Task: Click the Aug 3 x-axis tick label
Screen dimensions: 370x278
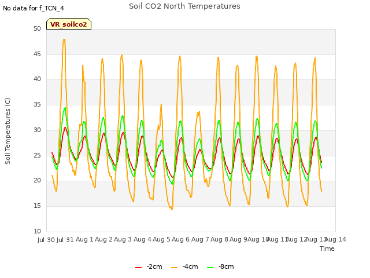Action: (x=123, y=239)
